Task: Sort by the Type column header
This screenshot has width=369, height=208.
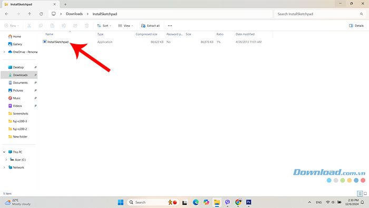Action: 101,34
